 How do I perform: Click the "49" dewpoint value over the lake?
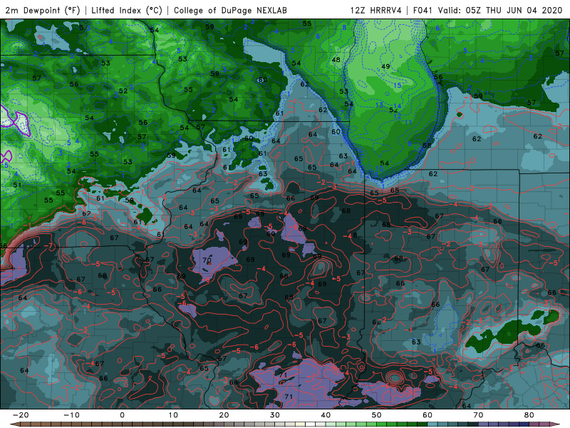(x=385, y=66)
